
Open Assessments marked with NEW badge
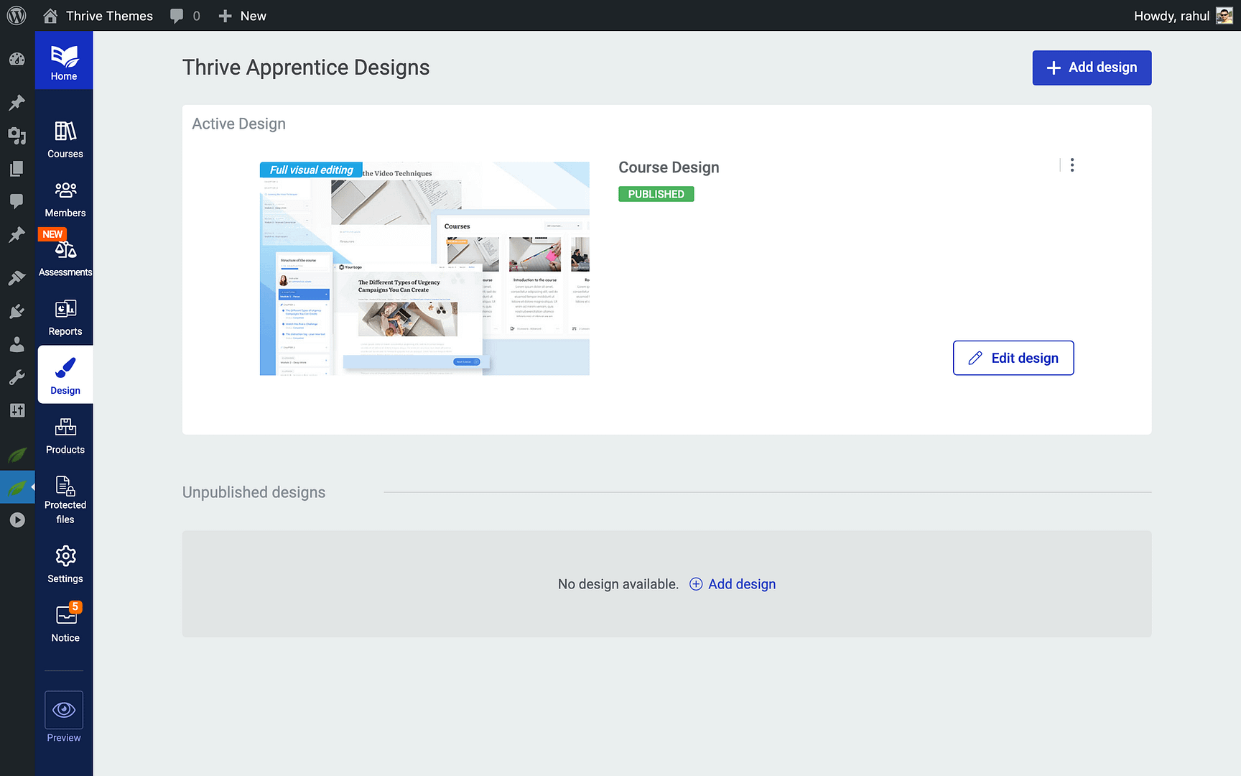click(65, 253)
